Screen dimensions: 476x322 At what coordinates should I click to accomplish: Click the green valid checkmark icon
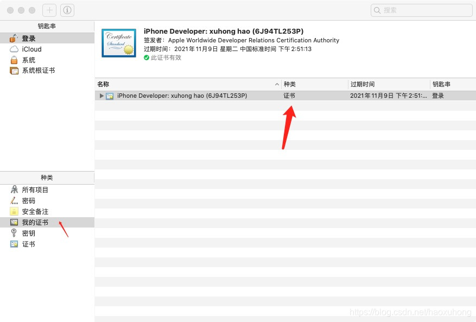click(x=147, y=58)
